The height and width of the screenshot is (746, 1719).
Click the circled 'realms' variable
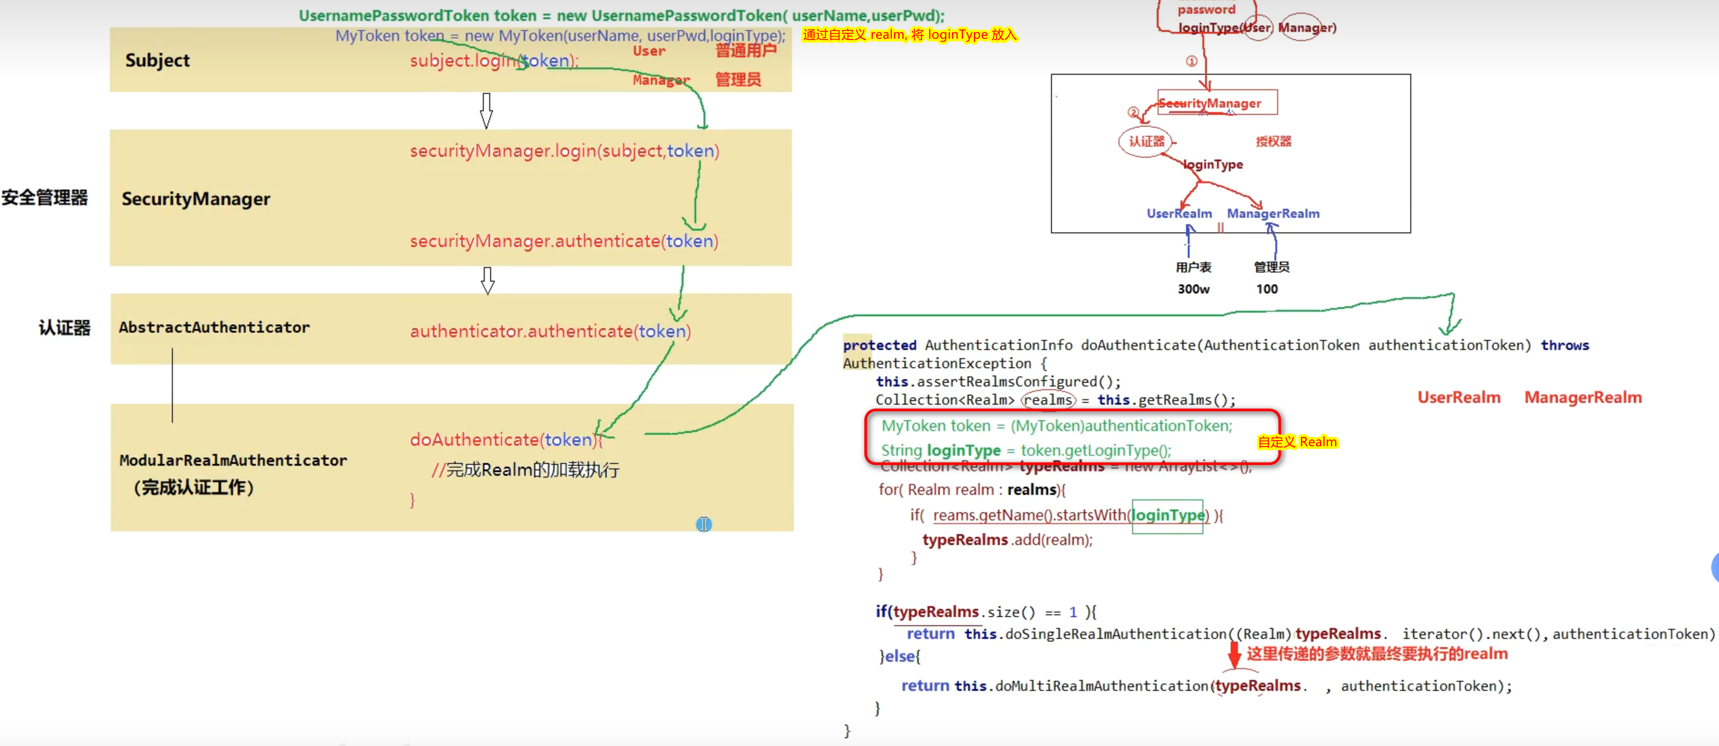(1048, 400)
